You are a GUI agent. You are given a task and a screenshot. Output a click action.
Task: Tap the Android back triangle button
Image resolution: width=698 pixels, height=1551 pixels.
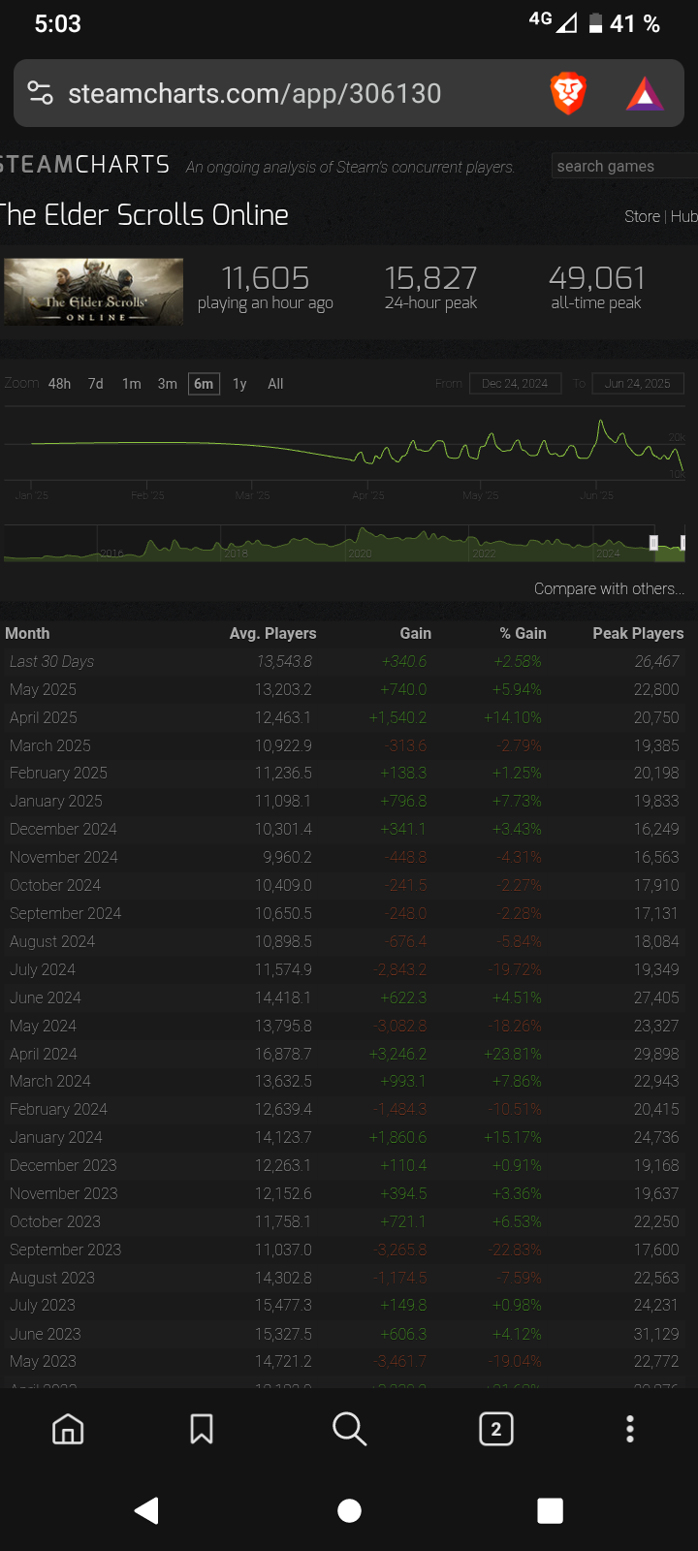(146, 1510)
